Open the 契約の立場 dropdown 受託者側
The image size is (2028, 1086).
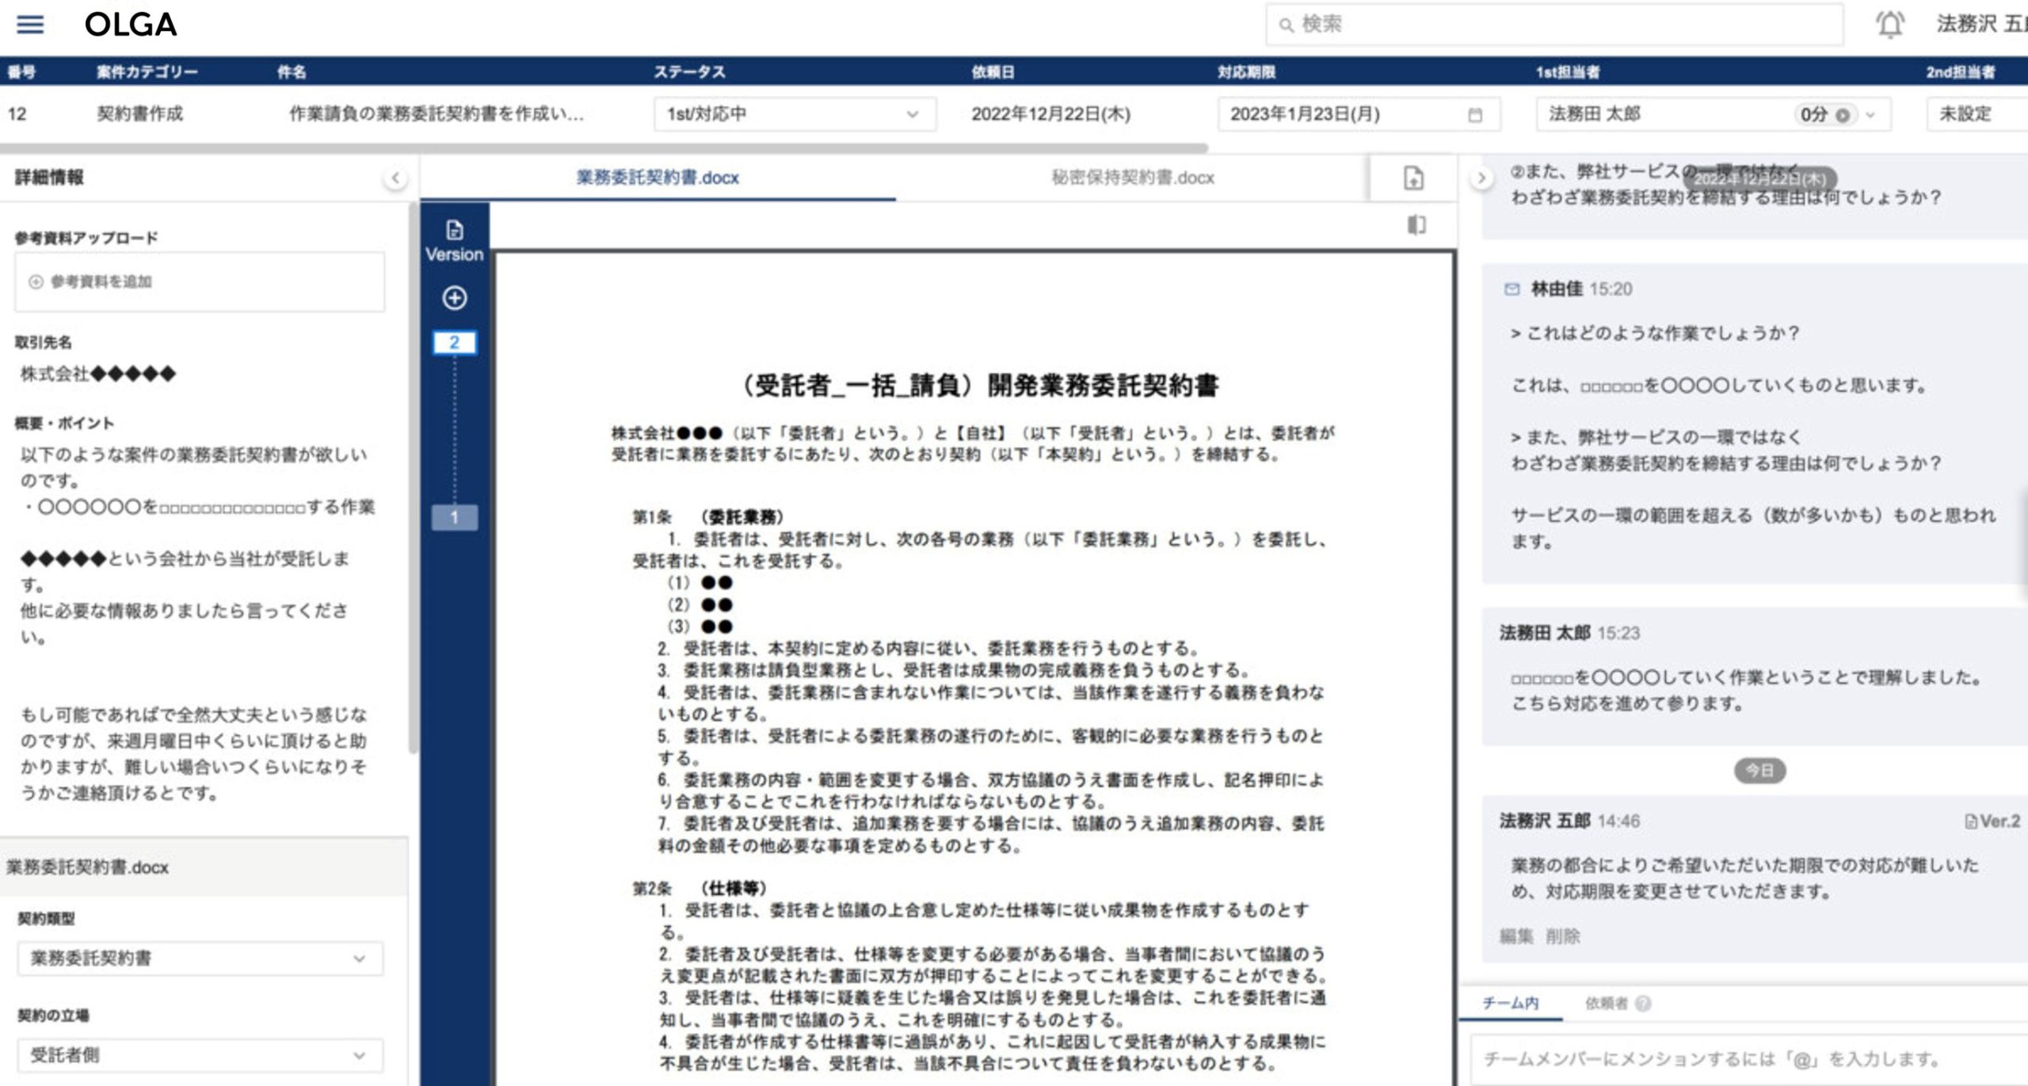200,1055
